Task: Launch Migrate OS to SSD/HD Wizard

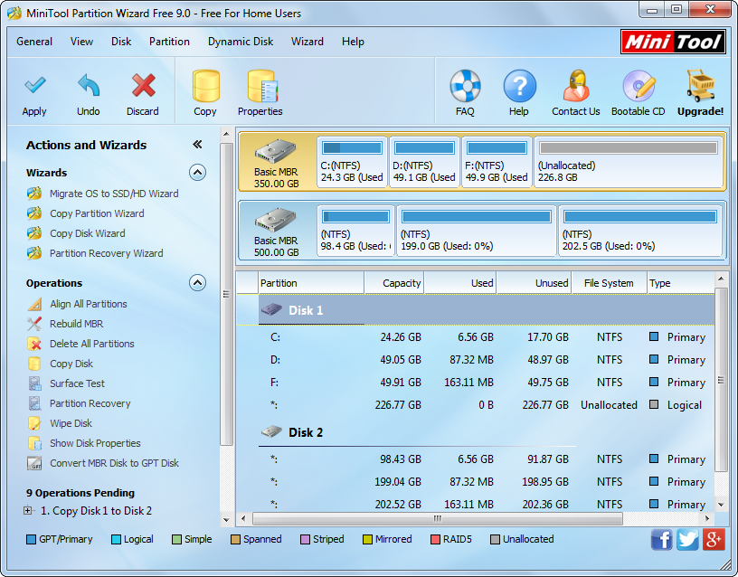Action: (114, 194)
